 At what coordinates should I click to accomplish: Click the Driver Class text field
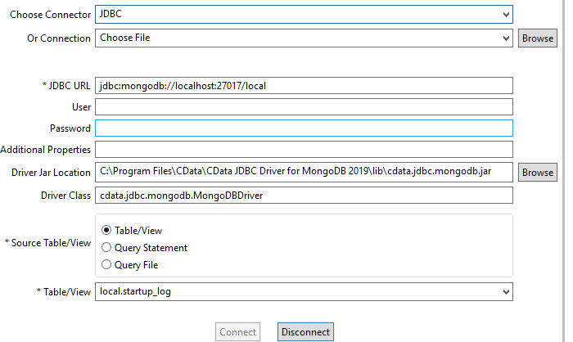pos(303,195)
